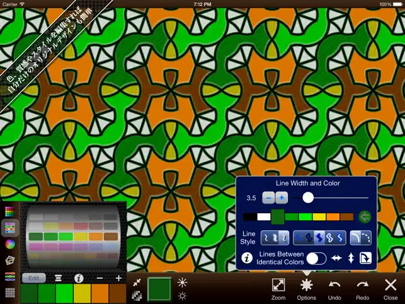Switch to the sliders tab in sidebar
This screenshot has width=405, height=304.
coord(10,276)
